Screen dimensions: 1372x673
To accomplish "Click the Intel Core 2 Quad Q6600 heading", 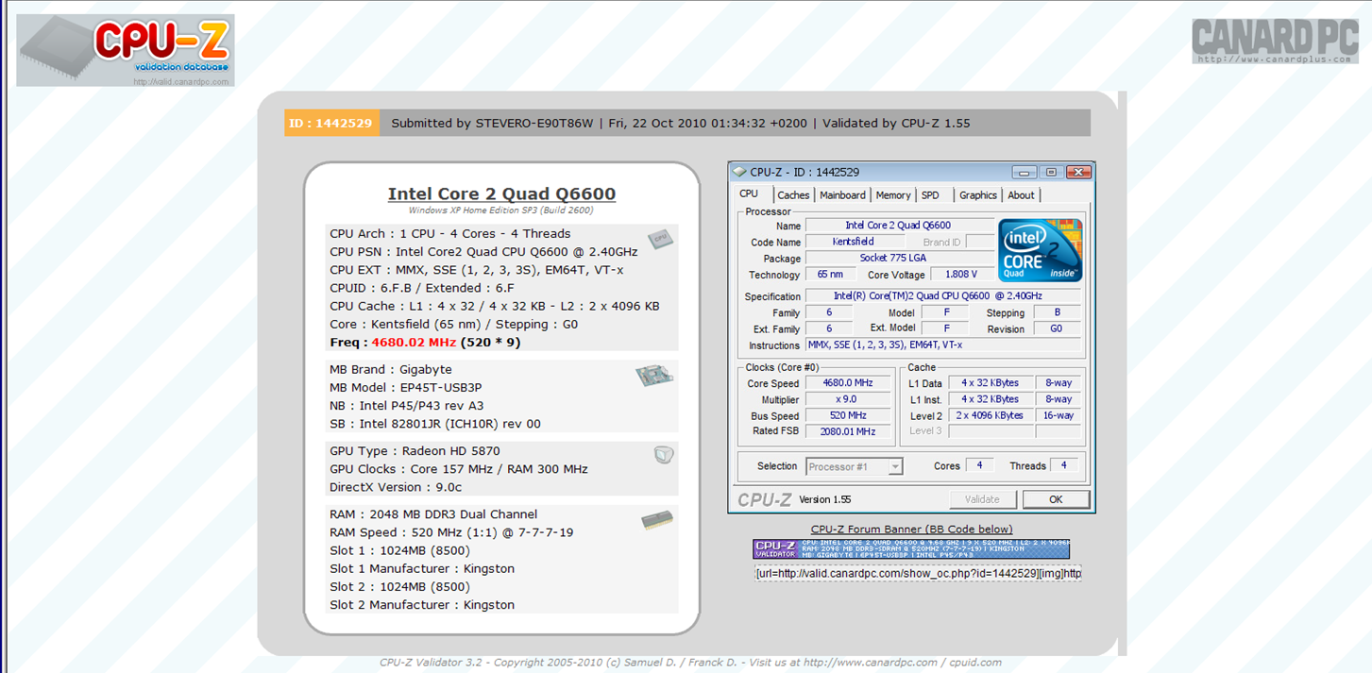I will (501, 193).
